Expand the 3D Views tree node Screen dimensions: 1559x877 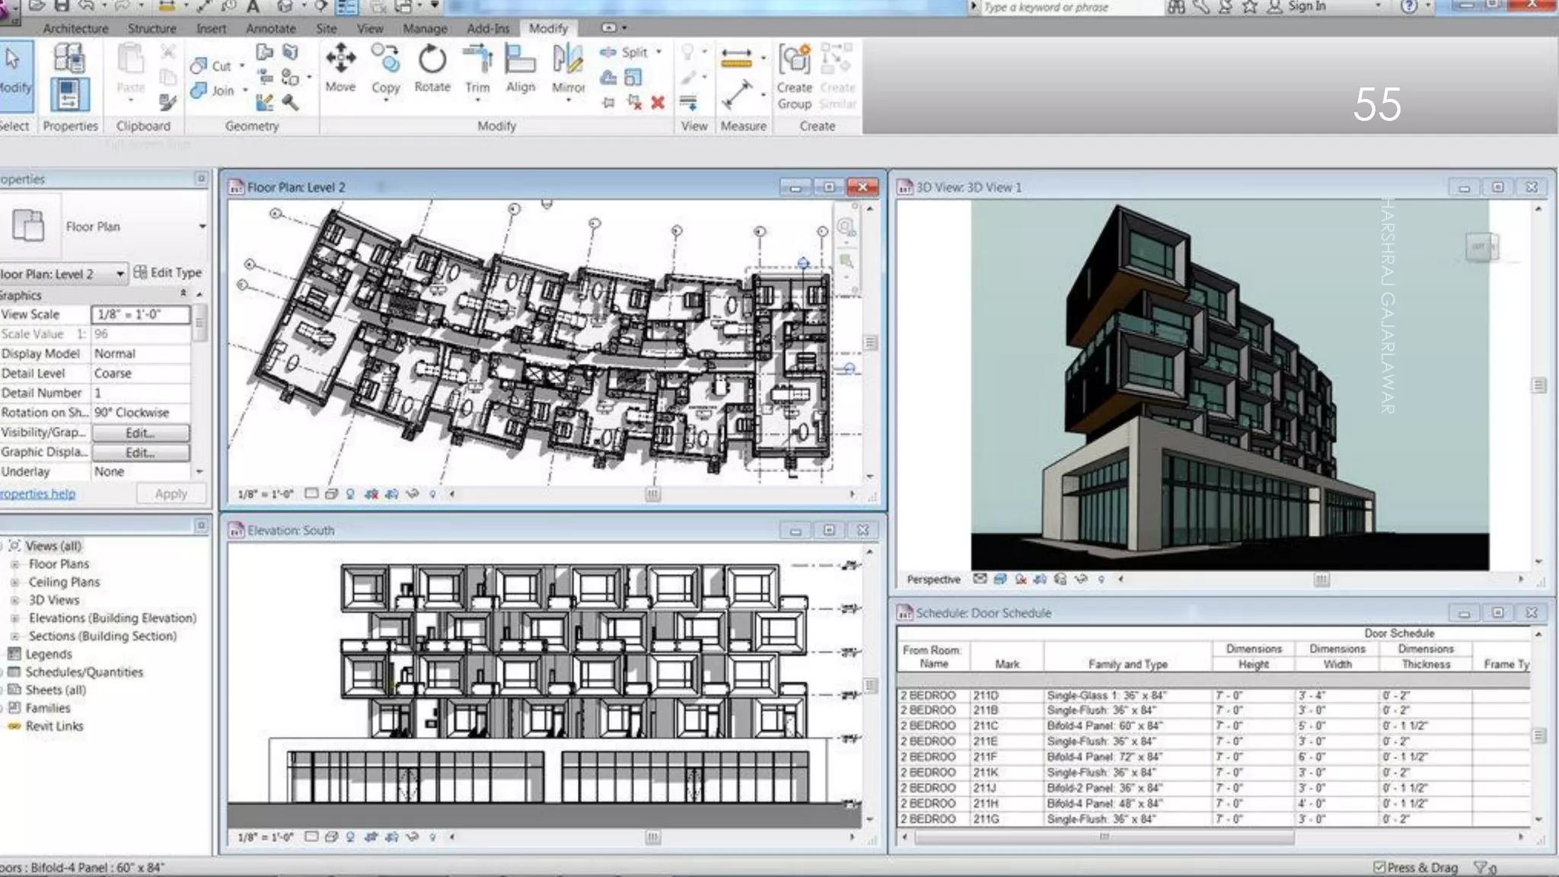14,601
